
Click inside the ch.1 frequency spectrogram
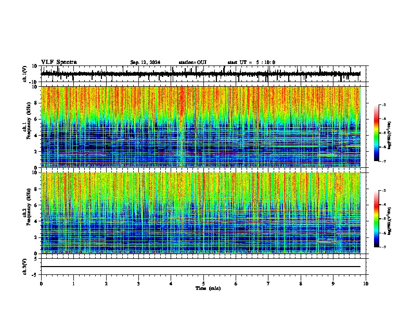tap(201, 127)
